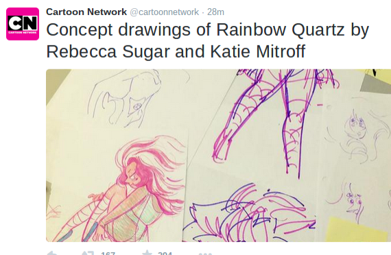Click the yellow sticky note in the photo
This screenshot has height=255, width=391.
tap(357, 230)
